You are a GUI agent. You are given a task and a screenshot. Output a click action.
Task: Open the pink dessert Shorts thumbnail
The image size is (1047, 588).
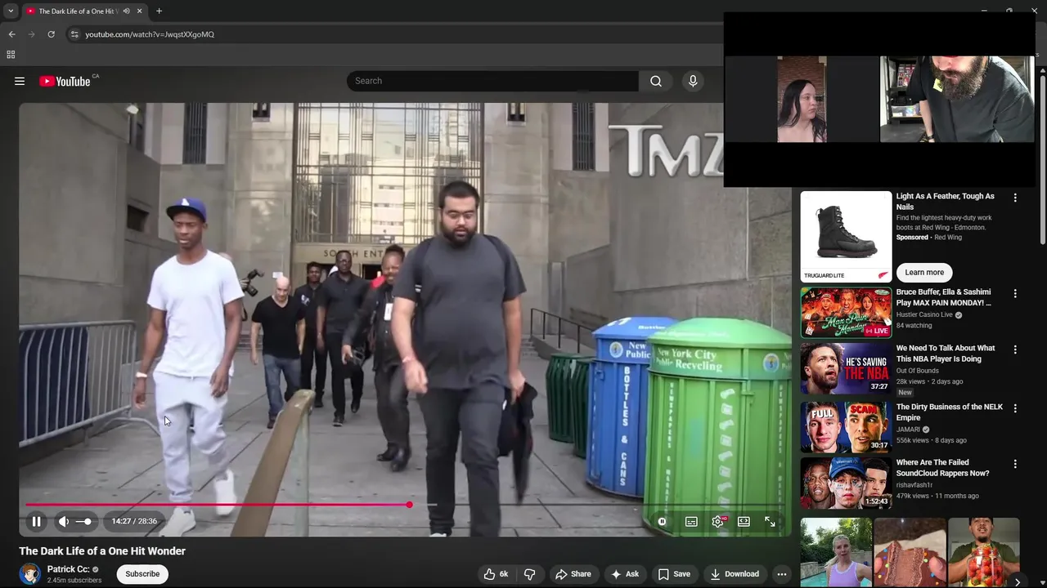[910, 553]
